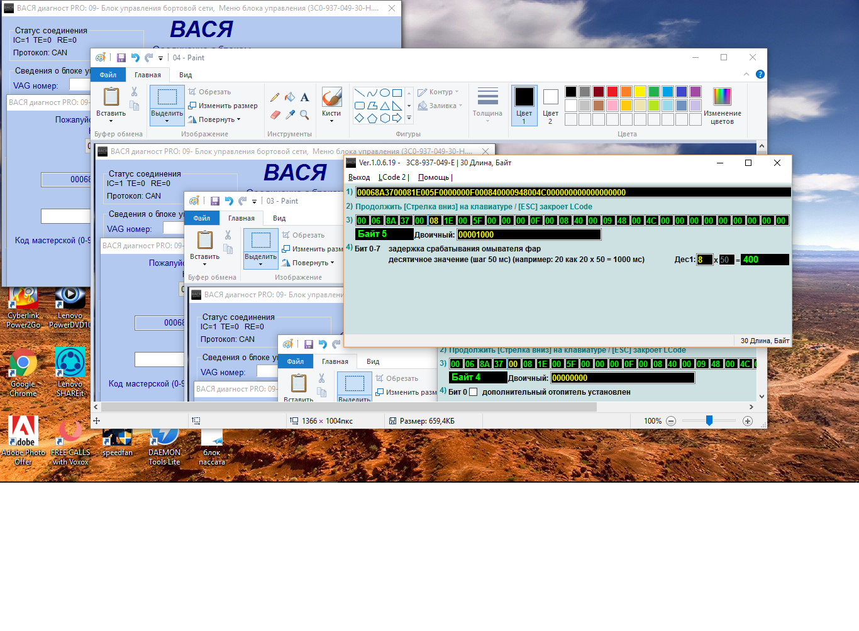Expand the Повернуть rotate dropdown
859x631 pixels.
pyautogui.click(x=216, y=119)
